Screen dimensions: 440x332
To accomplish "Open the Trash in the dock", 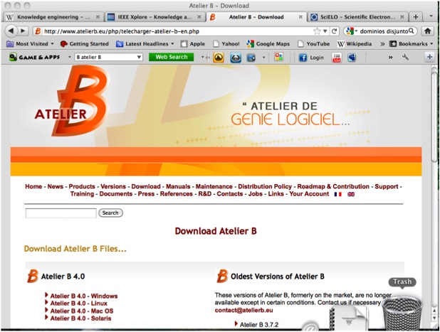I will pyautogui.click(x=402, y=312).
